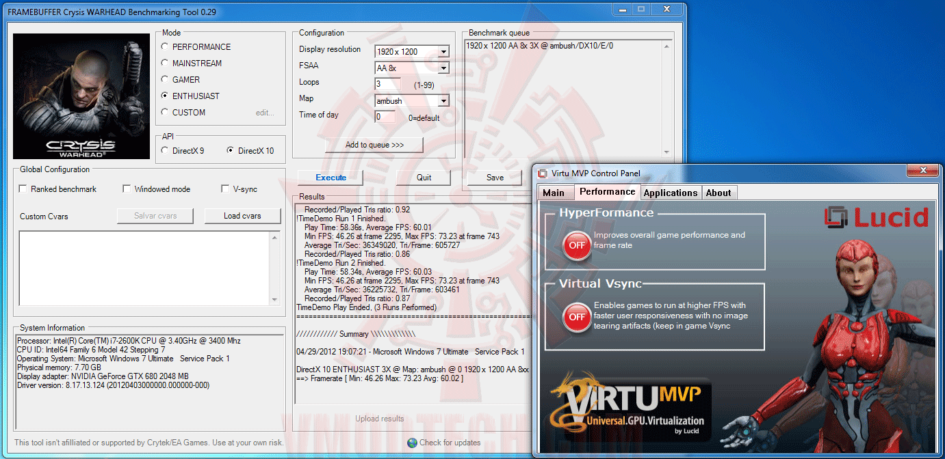Enable the Ranked benchmark checkbox
945x459 pixels.
pos(23,189)
